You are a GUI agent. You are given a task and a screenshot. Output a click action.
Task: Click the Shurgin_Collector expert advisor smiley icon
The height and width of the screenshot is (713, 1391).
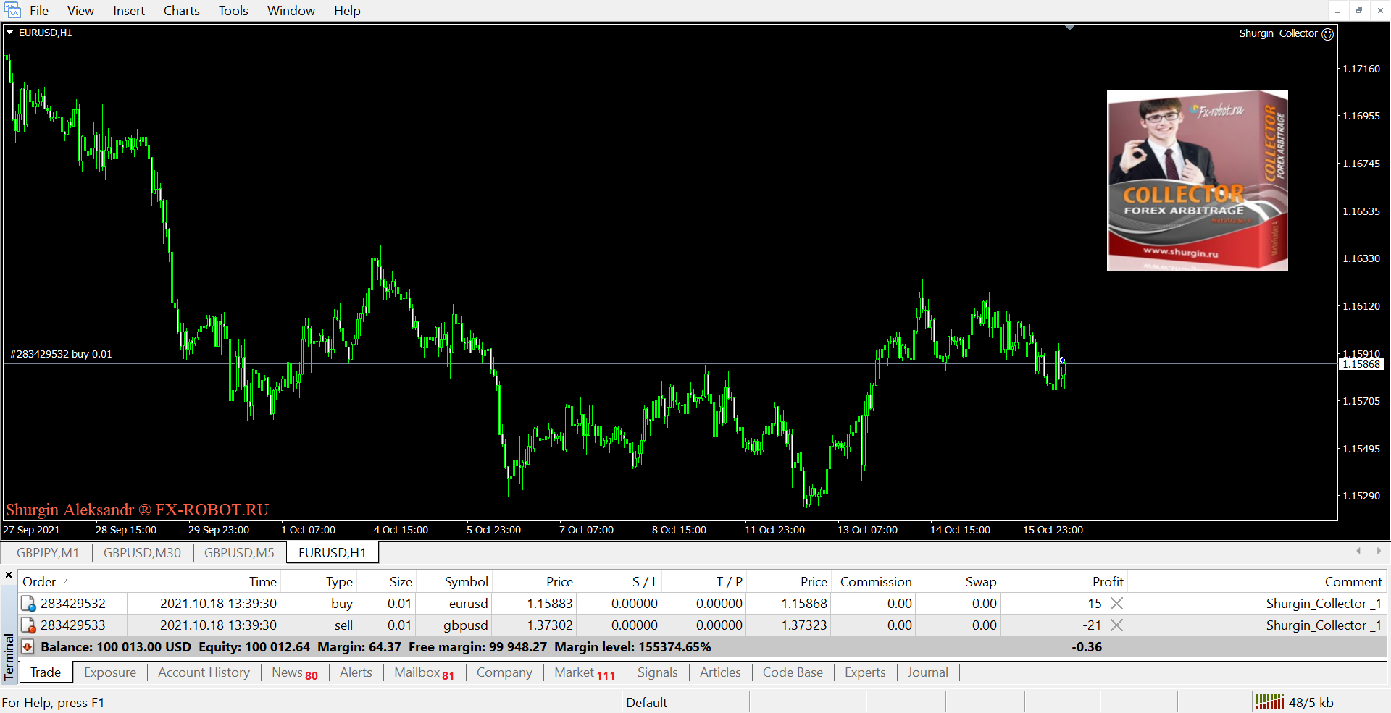tap(1327, 34)
